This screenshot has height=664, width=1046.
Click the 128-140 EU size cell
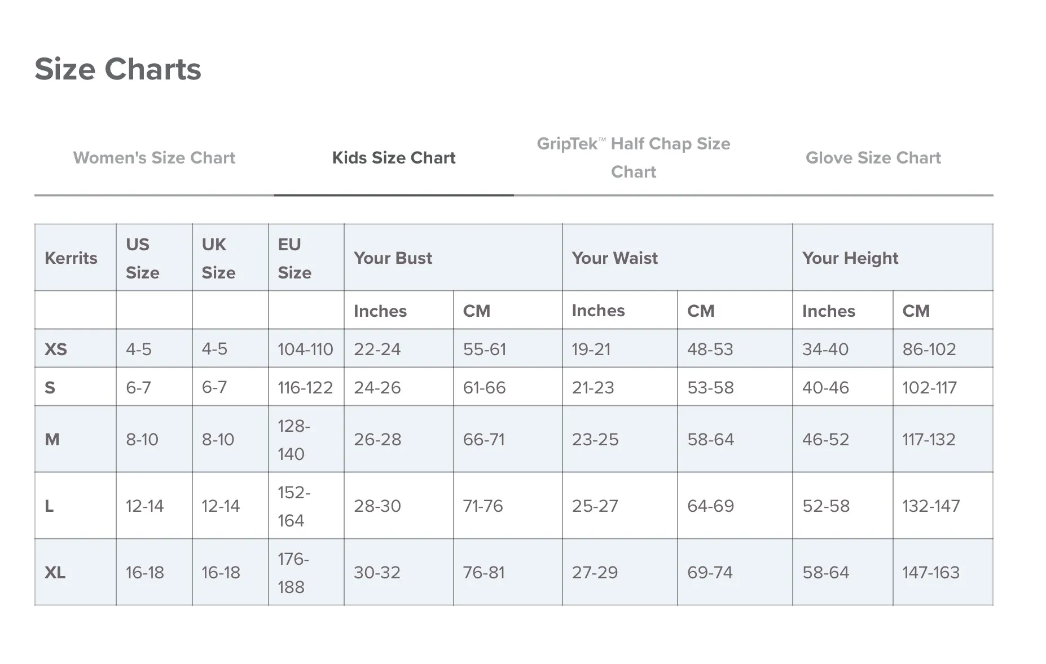point(306,439)
